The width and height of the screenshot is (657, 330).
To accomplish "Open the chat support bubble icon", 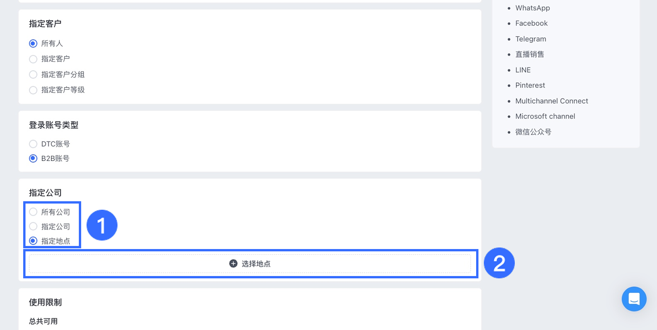I will (x=634, y=299).
